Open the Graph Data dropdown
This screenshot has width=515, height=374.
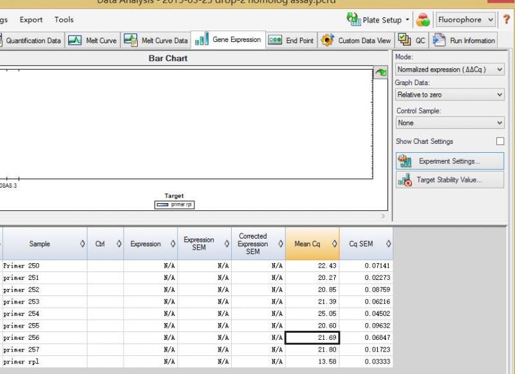click(449, 95)
